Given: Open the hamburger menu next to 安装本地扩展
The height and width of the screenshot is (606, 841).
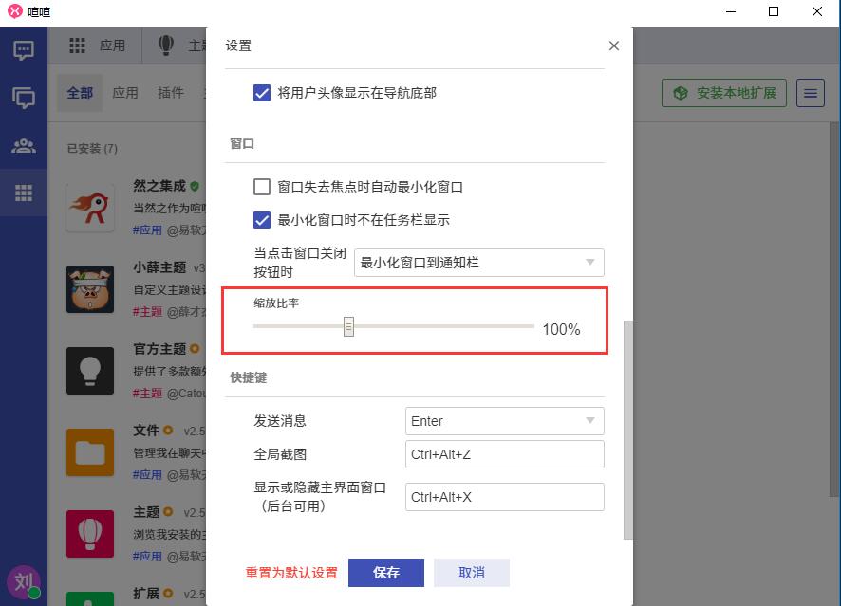Looking at the screenshot, I should click(810, 93).
